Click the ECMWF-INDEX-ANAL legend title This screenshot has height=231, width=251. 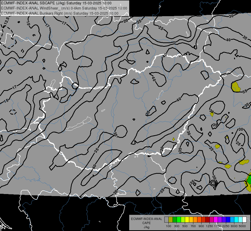(146, 219)
